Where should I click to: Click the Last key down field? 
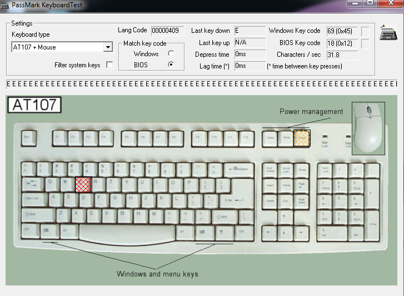click(x=250, y=31)
